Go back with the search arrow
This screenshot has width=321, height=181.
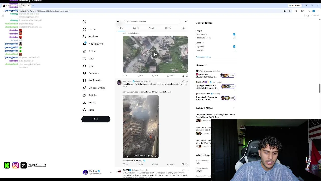pos(118,22)
